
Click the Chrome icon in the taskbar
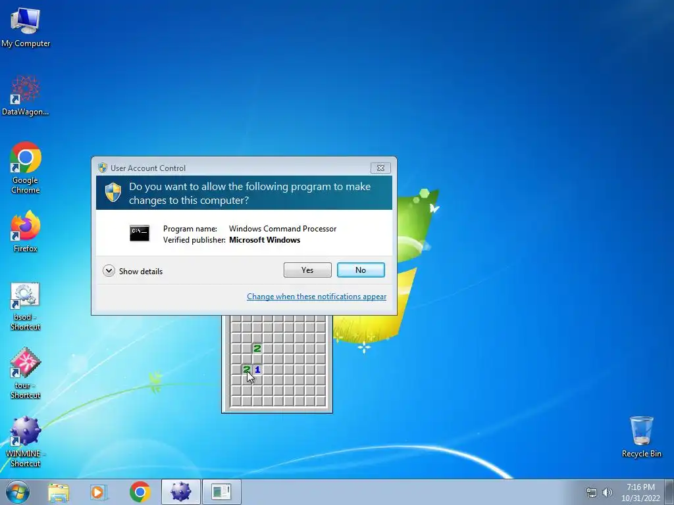[x=140, y=492]
